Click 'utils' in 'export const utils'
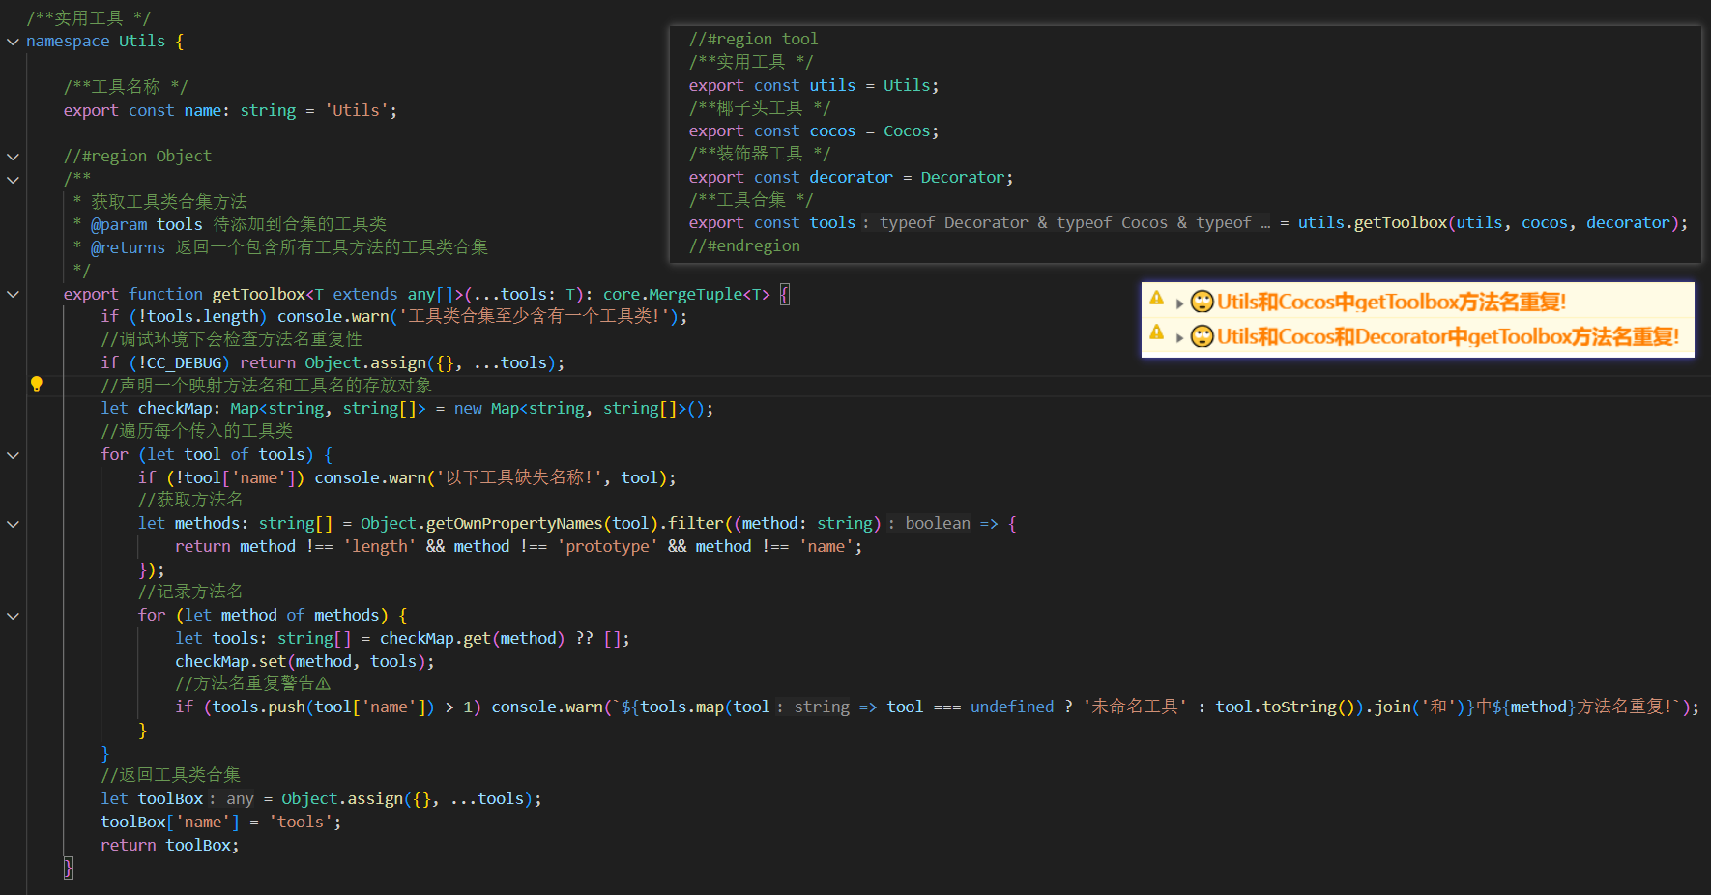This screenshot has width=1711, height=895. coord(832,86)
